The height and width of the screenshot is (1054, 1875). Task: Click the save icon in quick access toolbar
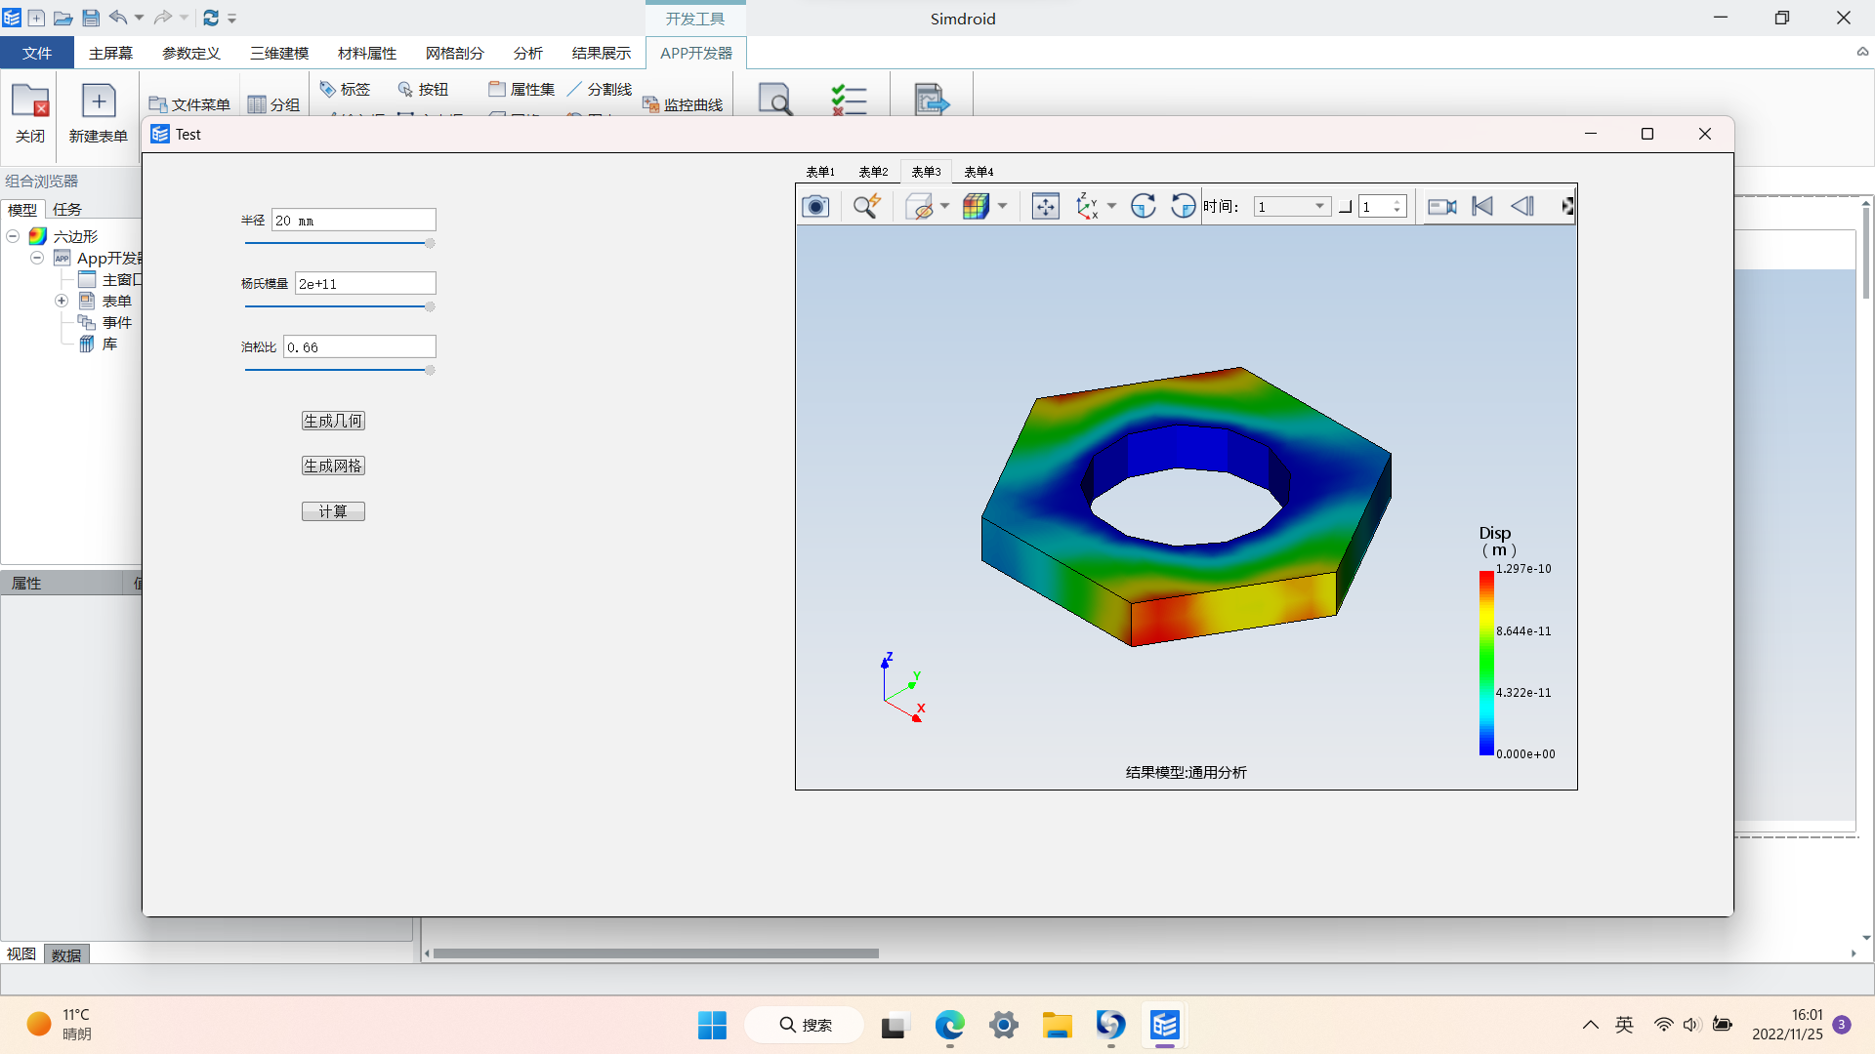(91, 18)
